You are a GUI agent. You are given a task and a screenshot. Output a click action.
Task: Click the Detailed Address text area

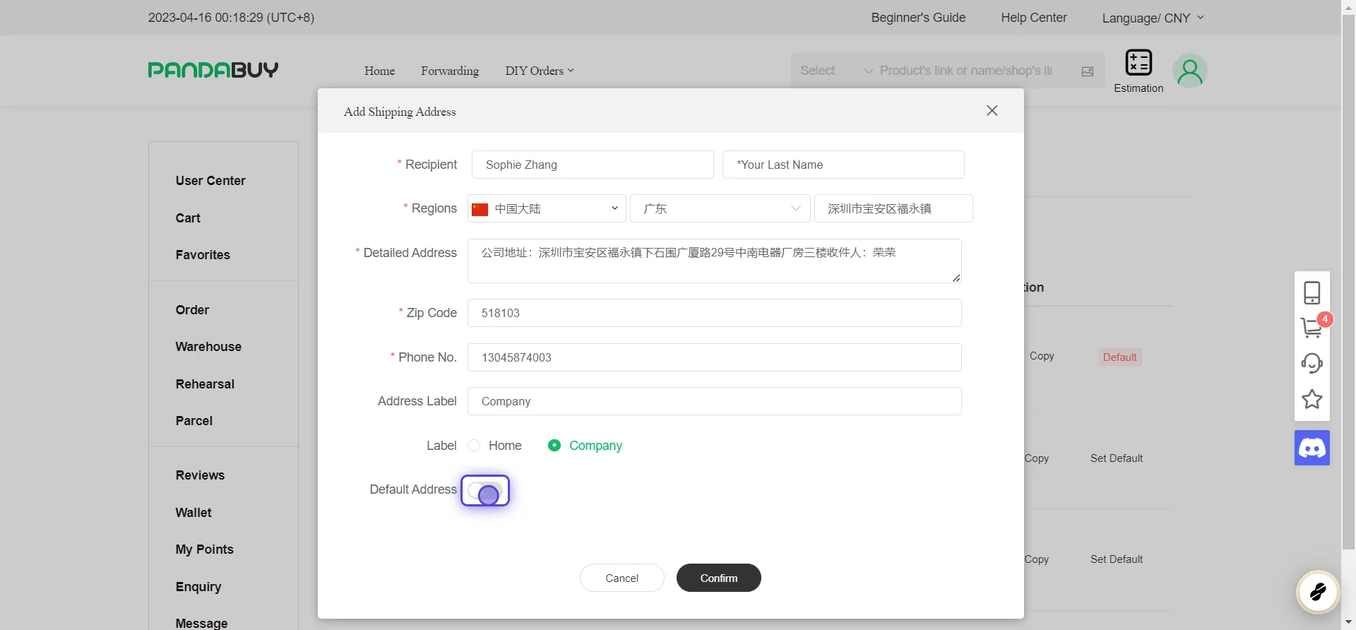(715, 261)
